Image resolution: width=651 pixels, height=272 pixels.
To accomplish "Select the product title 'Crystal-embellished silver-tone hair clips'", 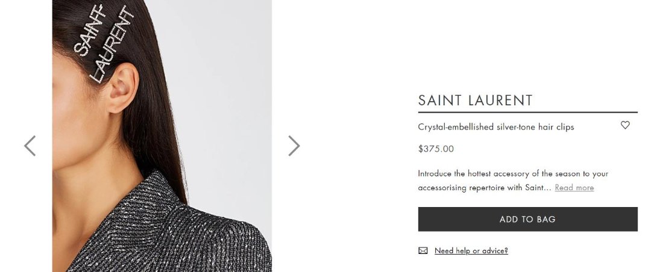I will (x=495, y=127).
